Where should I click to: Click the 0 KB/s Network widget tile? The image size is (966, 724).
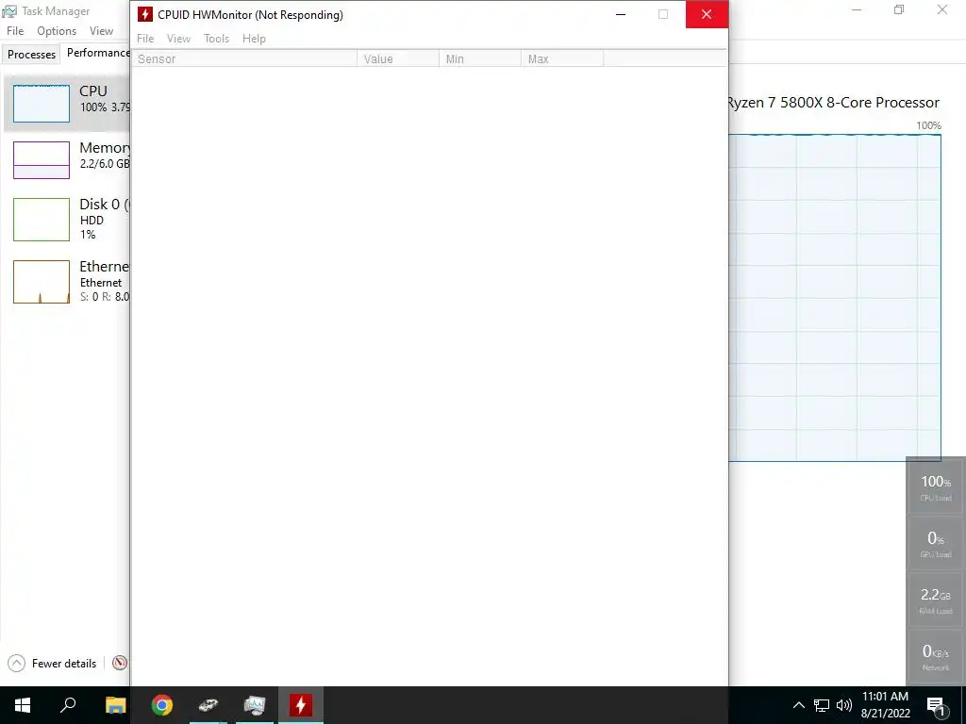click(x=935, y=657)
